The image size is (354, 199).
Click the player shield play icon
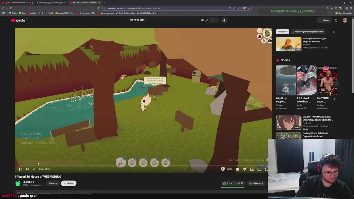tap(223, 169)
